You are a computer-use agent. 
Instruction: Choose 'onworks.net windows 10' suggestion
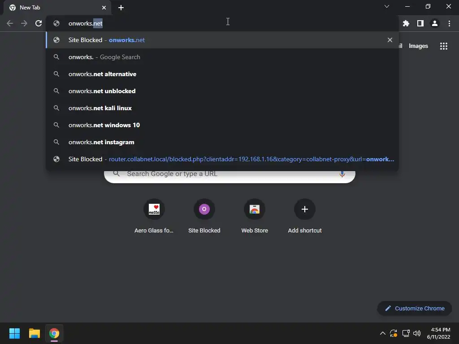point(222,125)
